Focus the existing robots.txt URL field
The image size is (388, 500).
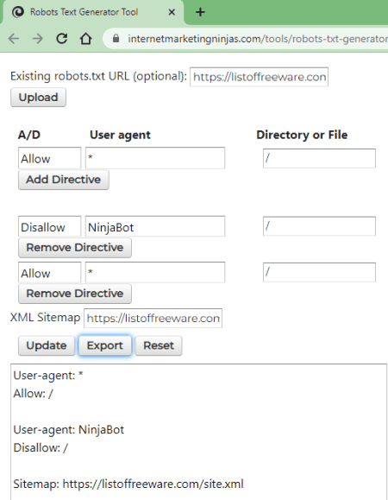click(259, 77)
